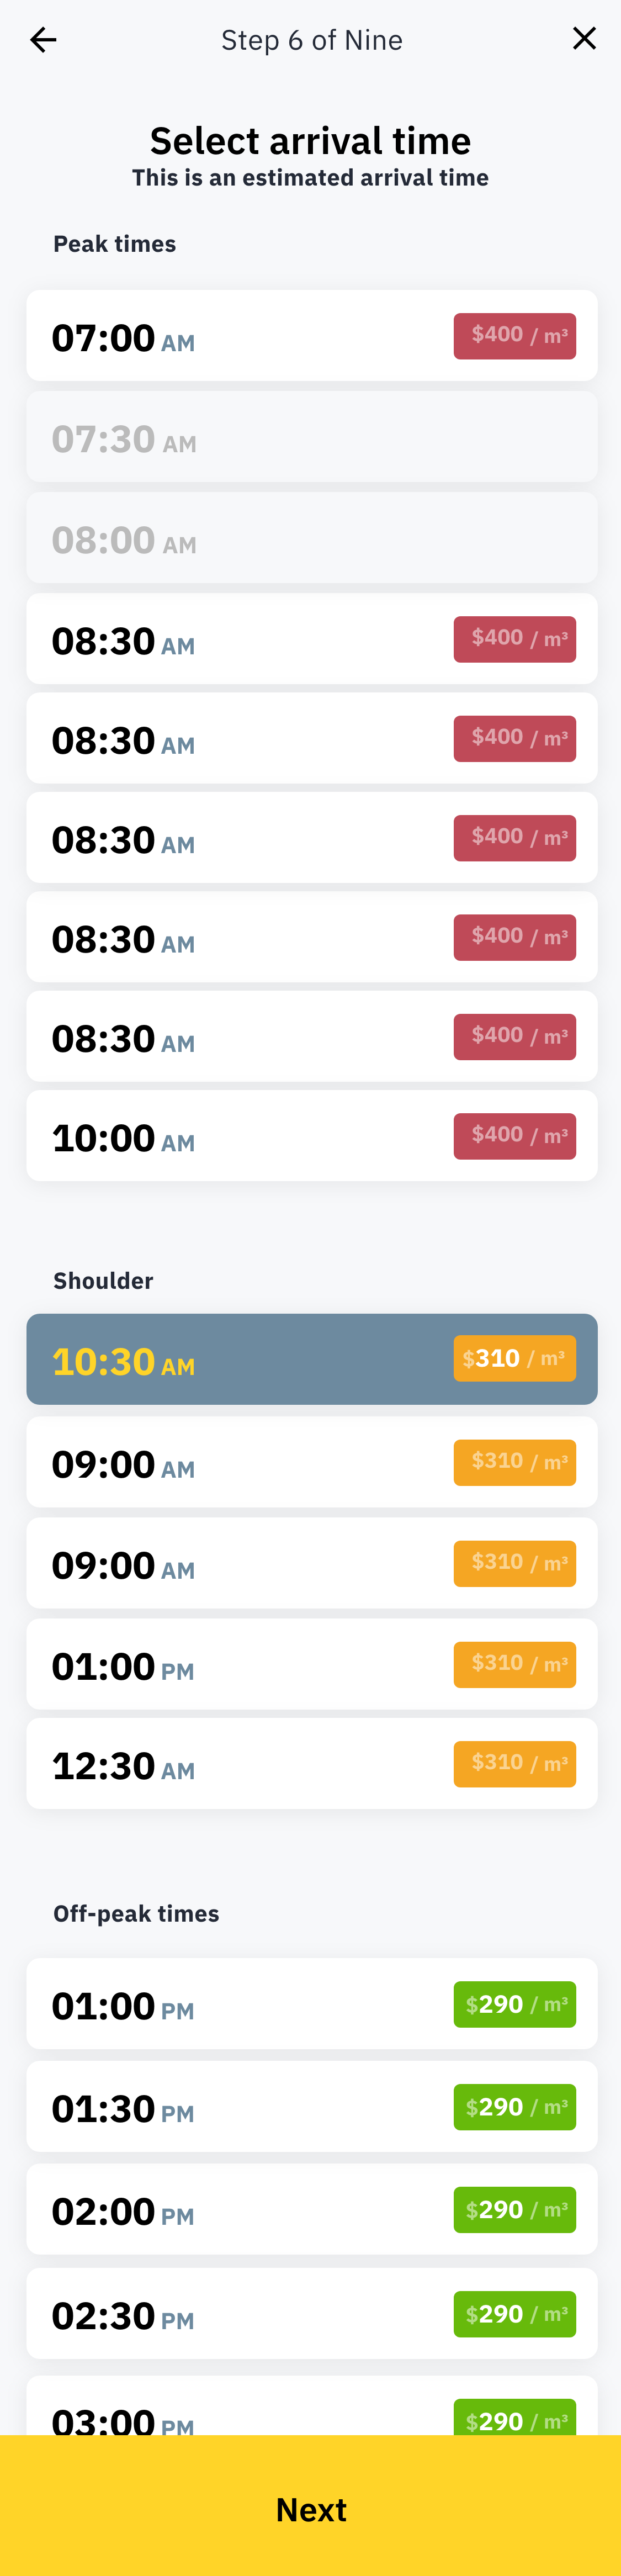Close the arrival time wizard with X

coord(584,39)
